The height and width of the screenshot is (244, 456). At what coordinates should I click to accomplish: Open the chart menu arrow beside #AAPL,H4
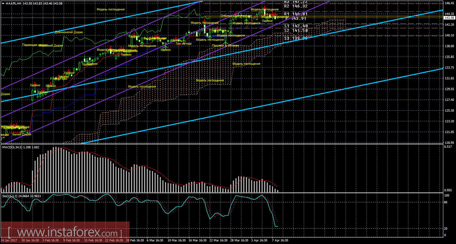coord(3,3)
